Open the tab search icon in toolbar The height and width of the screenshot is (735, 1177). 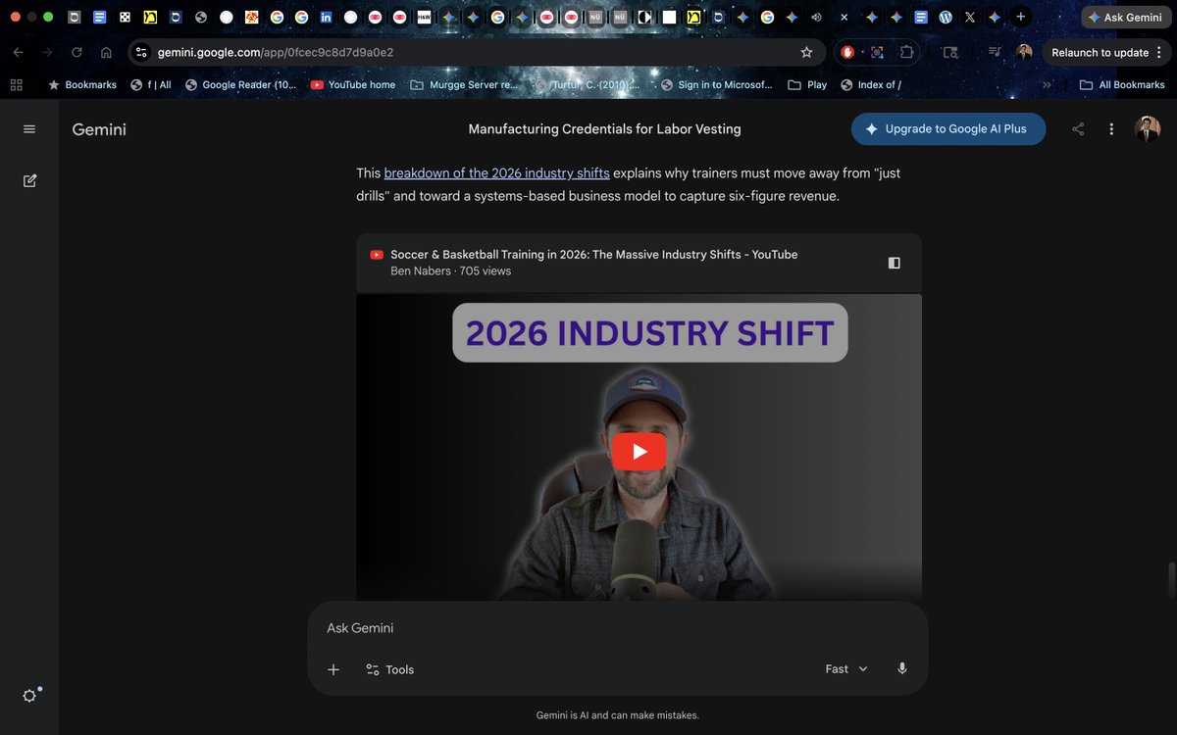tap(950, 52)
